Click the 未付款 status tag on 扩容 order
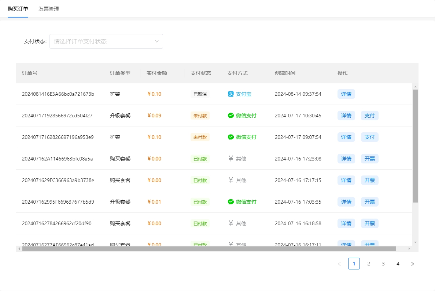Screen dimensions: 435x291 (200, 137)
